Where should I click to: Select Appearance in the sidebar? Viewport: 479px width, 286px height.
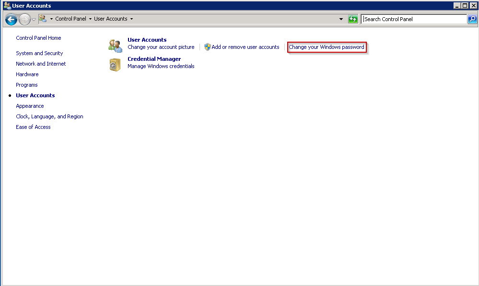click(30, 106)
